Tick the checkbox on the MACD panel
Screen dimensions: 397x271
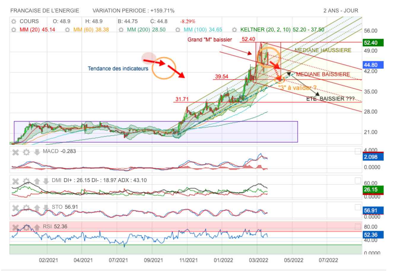tap(358, 152)
